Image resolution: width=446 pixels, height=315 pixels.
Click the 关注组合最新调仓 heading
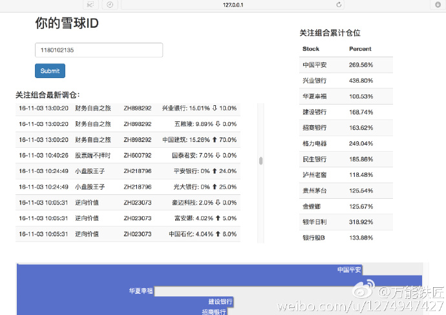click(48, 95)
